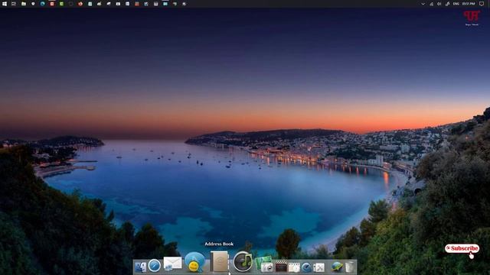Open the tools utility dock icon
The image size is (490, 275).
(318, 267)
